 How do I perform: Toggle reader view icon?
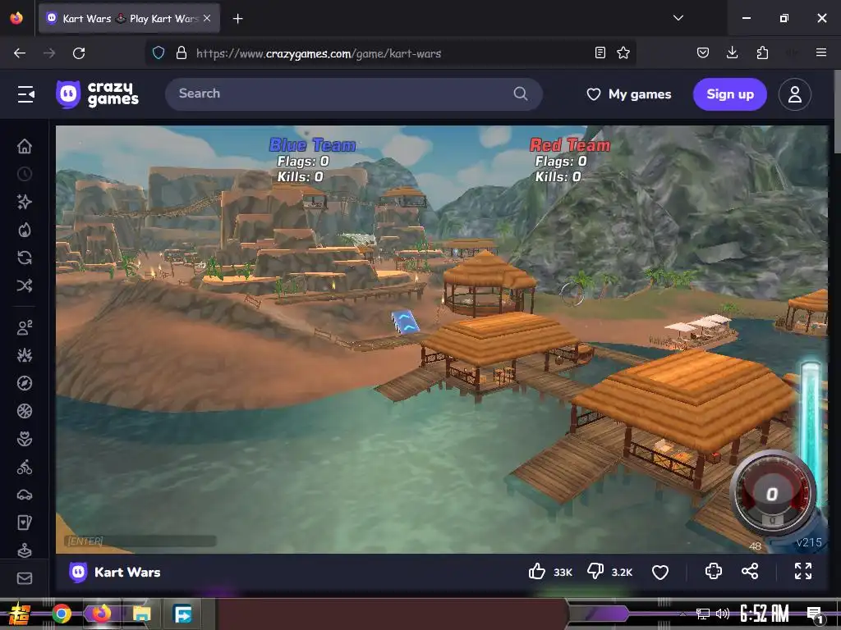(600, 52)
